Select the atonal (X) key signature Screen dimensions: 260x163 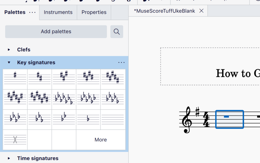pos(15,140)
